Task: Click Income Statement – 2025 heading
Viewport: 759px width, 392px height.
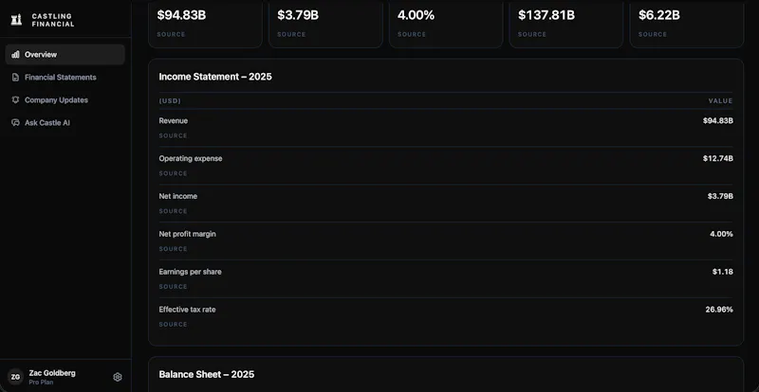Action: tap(215, 77)
